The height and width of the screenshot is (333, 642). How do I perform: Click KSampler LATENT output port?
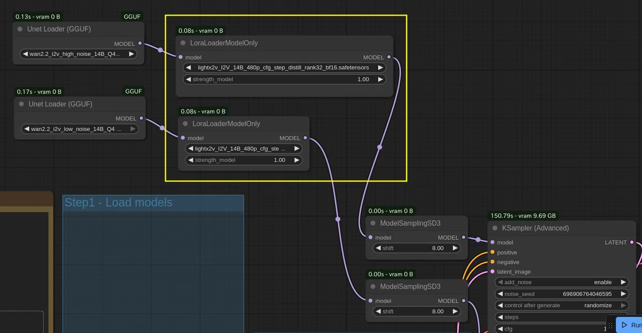coord(632,242)
